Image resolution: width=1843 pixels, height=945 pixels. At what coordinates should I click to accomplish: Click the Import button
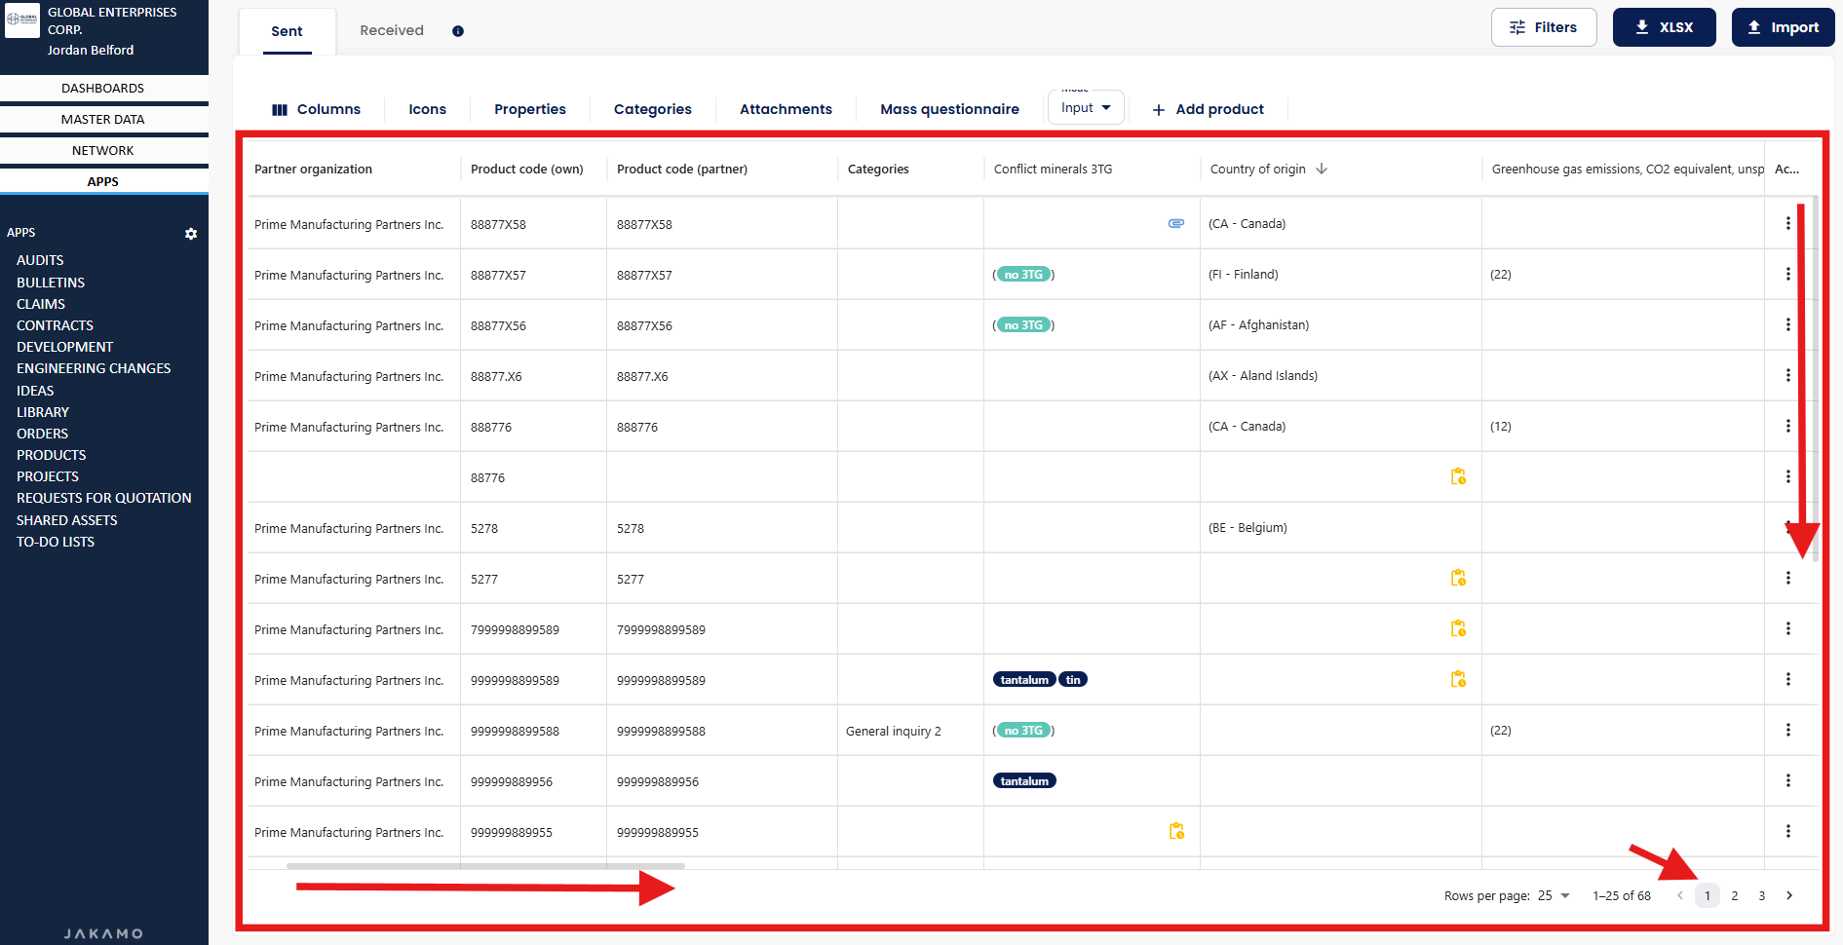click(1783, 27)
